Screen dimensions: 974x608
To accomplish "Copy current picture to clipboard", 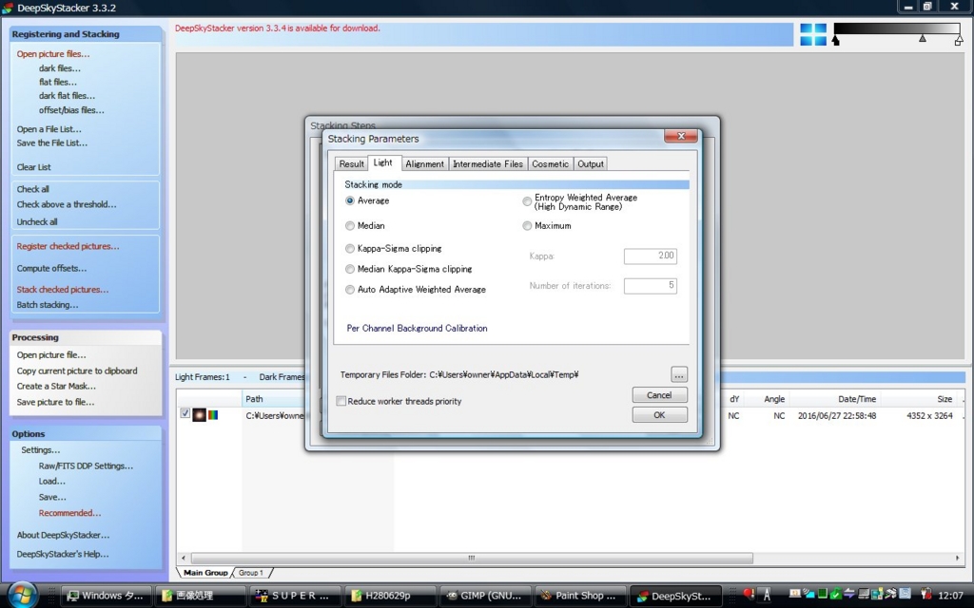I will [x=77, y=371].
